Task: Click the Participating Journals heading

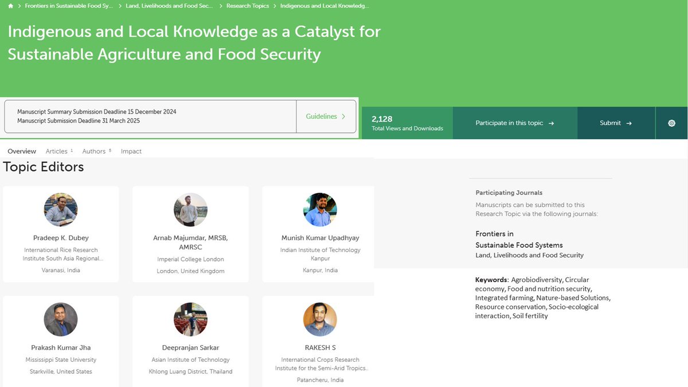Action: click(509, 193)
